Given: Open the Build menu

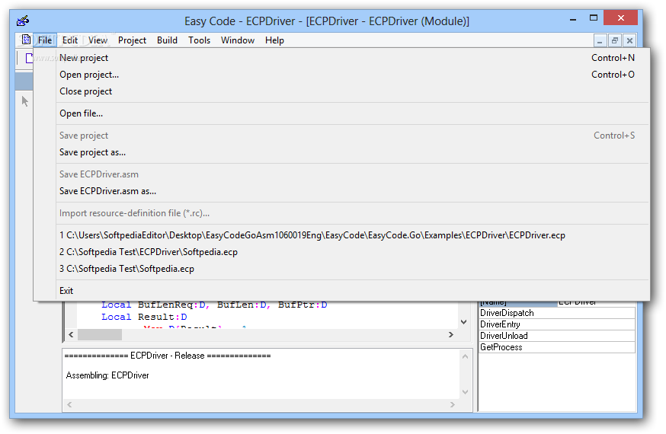Looking at the screenshot, I should 167,40.
